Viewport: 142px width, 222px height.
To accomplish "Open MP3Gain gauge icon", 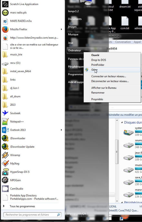I will pos(5,180).
